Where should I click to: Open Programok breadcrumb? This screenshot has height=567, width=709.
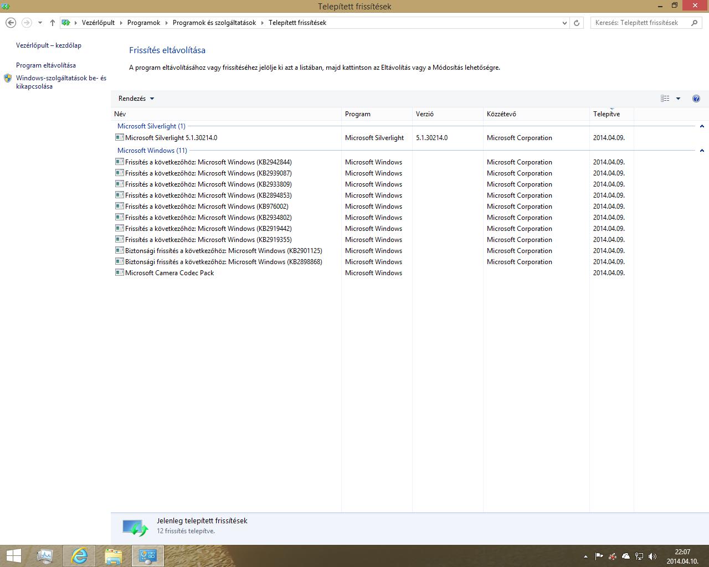[143, 23]
